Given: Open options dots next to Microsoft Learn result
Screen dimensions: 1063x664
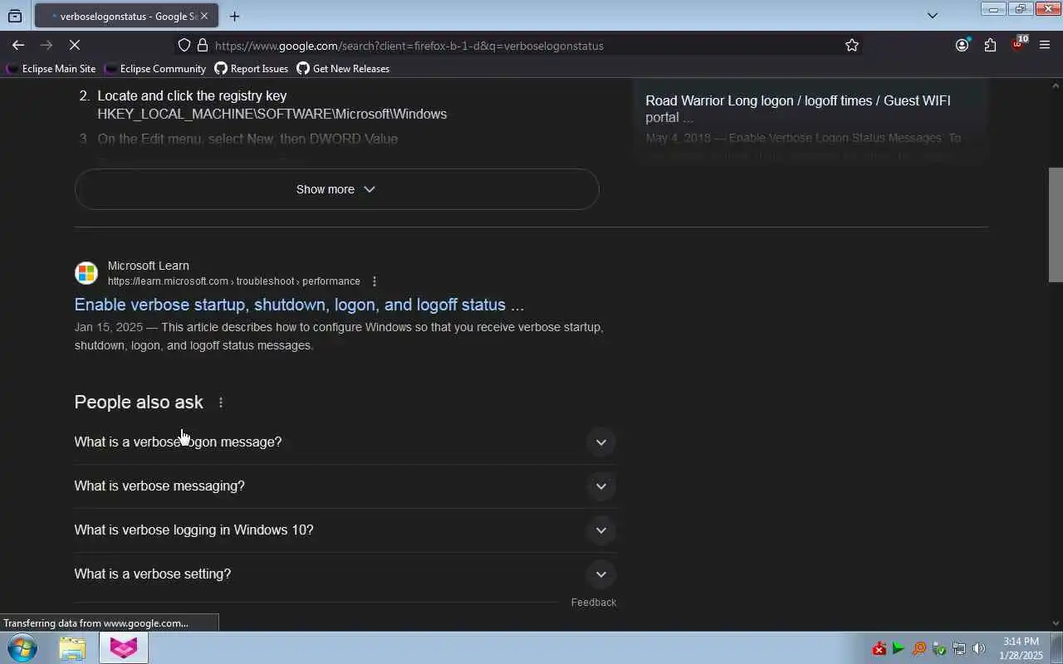Looking at the screenshot, I should (x=375, y=281).
